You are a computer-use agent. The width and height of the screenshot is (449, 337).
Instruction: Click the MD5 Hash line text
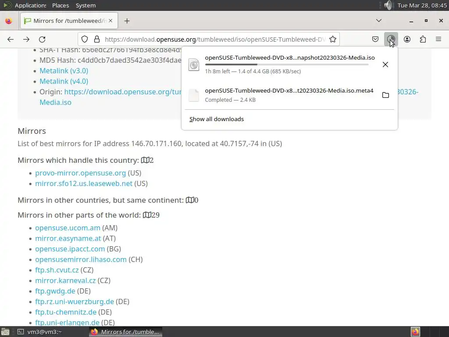pos(110,60)
